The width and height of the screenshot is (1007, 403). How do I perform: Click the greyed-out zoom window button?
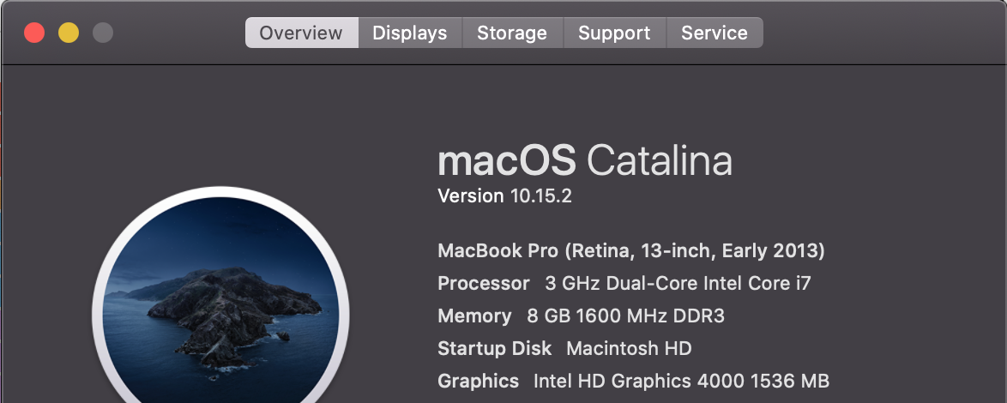coord(103,33)
